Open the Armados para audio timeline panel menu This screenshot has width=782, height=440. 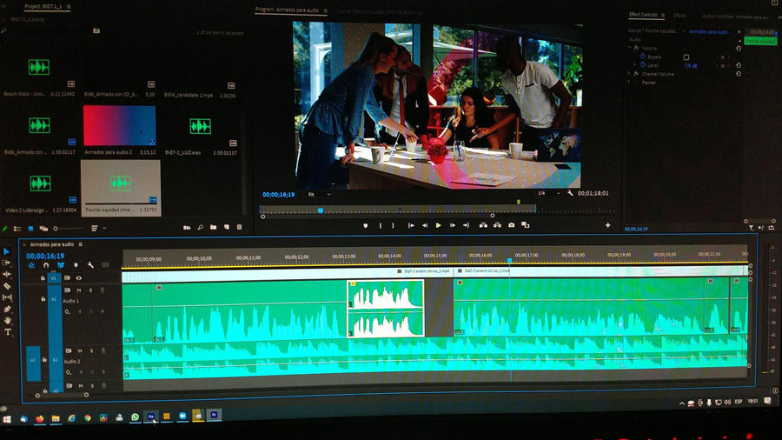(x=80, y=244)
